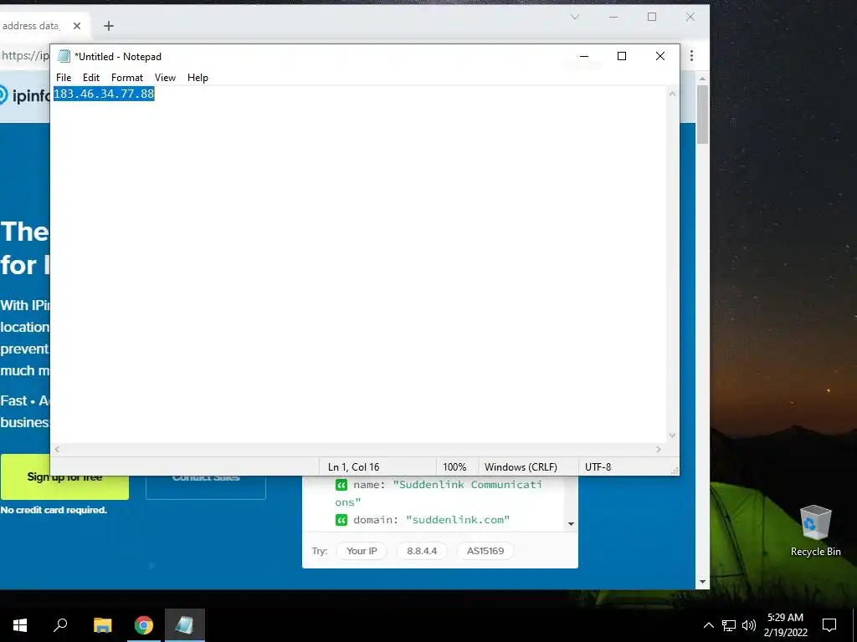The width and height of the screenshot is (857, 642).
Task: Click the UTF-8 encoding status entry
Action: [x=598, y=466]
